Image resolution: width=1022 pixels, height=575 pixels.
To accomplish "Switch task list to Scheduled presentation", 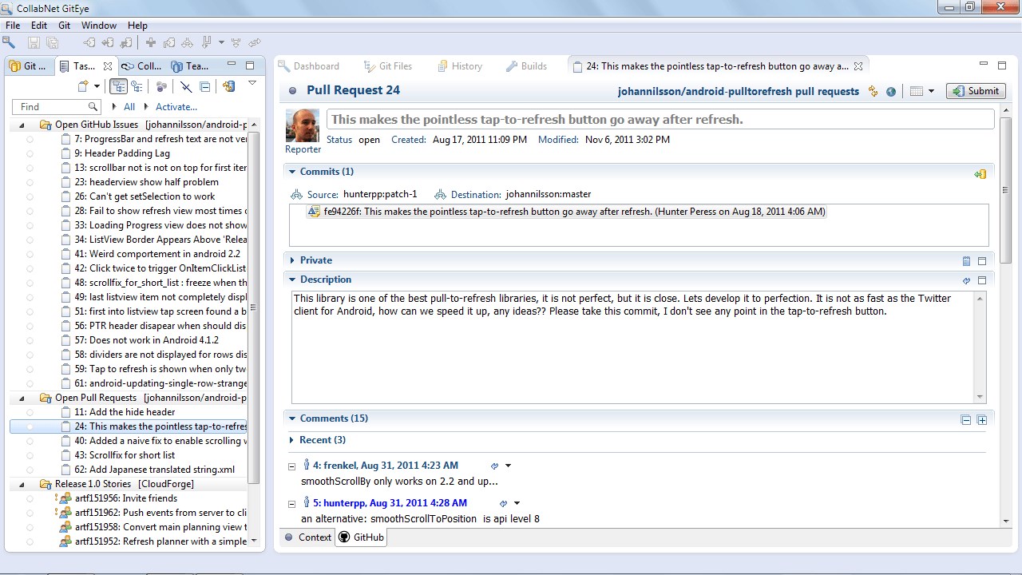I will click(137, 86).
